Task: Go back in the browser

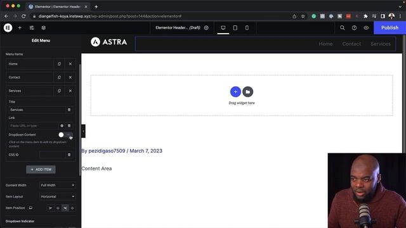Action: 6,16
